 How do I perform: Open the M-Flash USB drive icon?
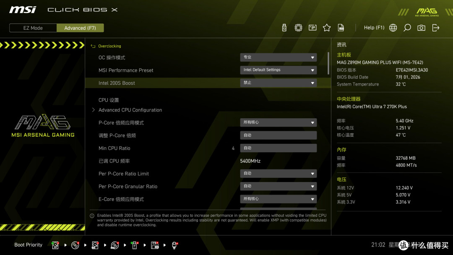tap(284, 28)
